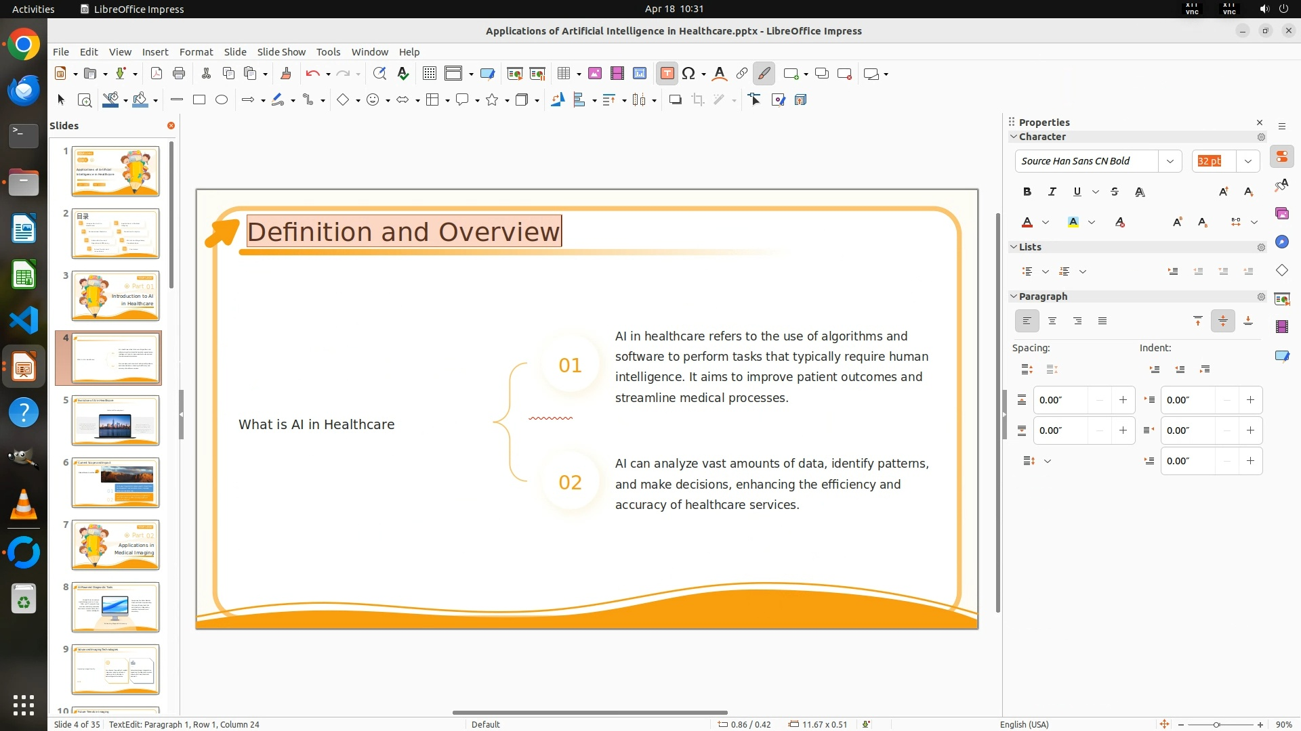Click the Insert Text Box icon

667,74
